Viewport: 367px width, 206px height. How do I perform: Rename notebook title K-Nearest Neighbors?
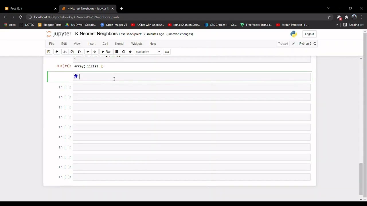tap(96, 34)
